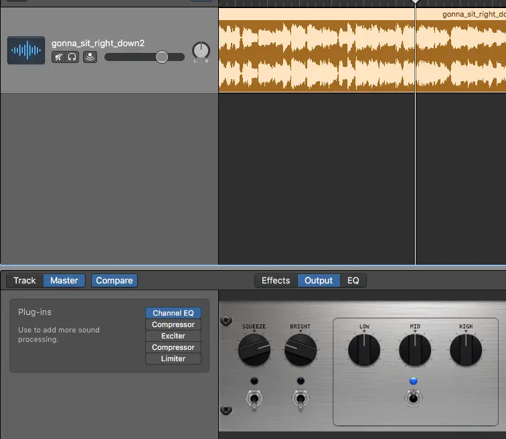Click the track pan knob
This screenshot has width=506, height=439.
201,50
